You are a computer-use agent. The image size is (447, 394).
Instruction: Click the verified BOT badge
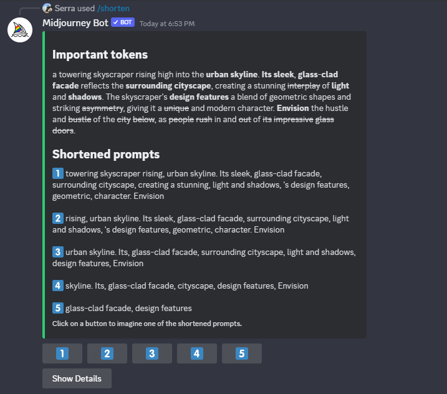122,22
